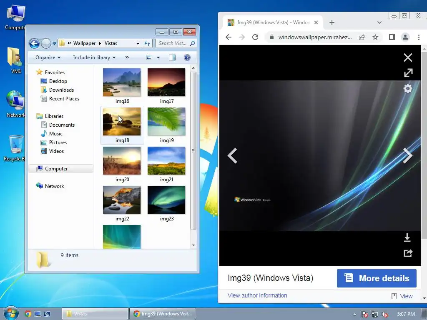Go back in the Explorer window

(34, 43)
